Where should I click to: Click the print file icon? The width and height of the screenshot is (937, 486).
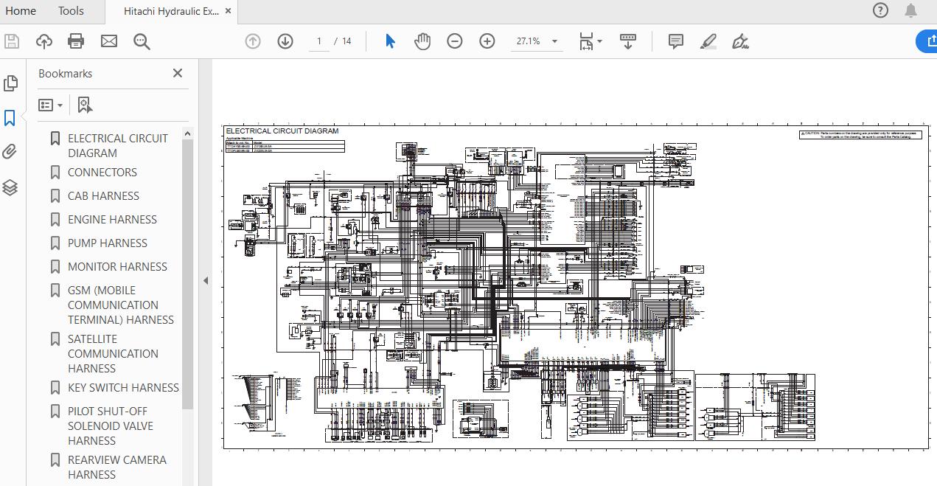point(76,41)
